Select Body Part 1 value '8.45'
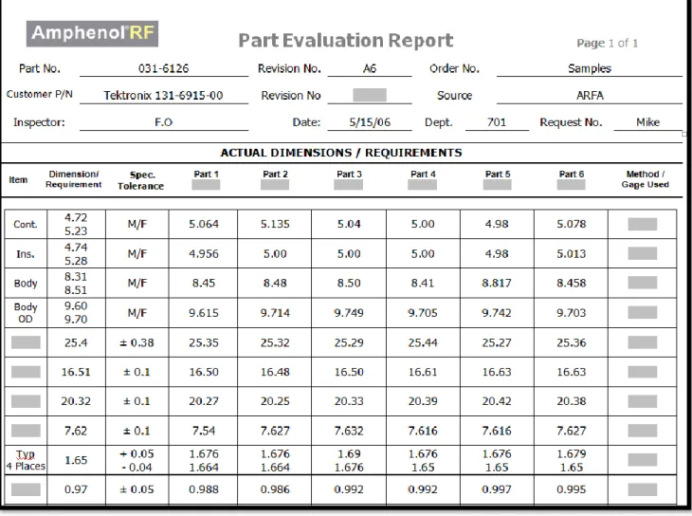 (x=204, y=283)
